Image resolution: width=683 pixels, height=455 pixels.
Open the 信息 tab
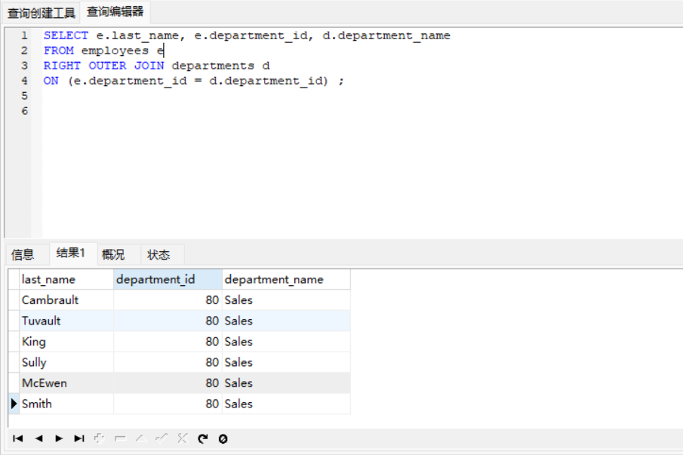click(23, 254)
